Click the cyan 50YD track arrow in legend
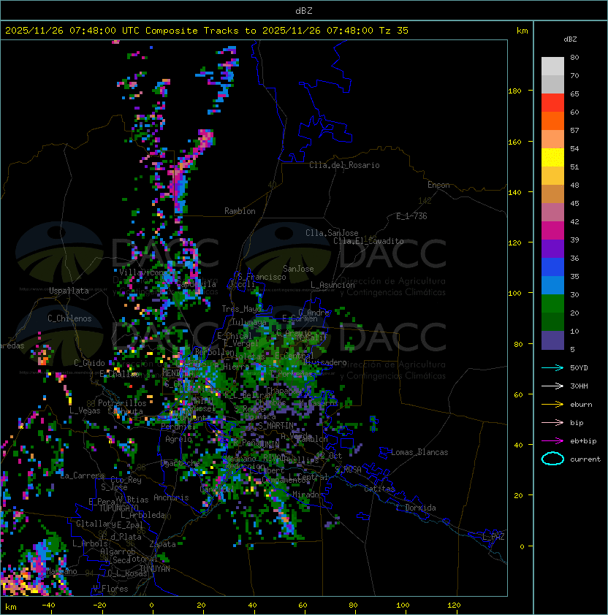This screenshot has width=608, height=615. click(x=552, y=367)
